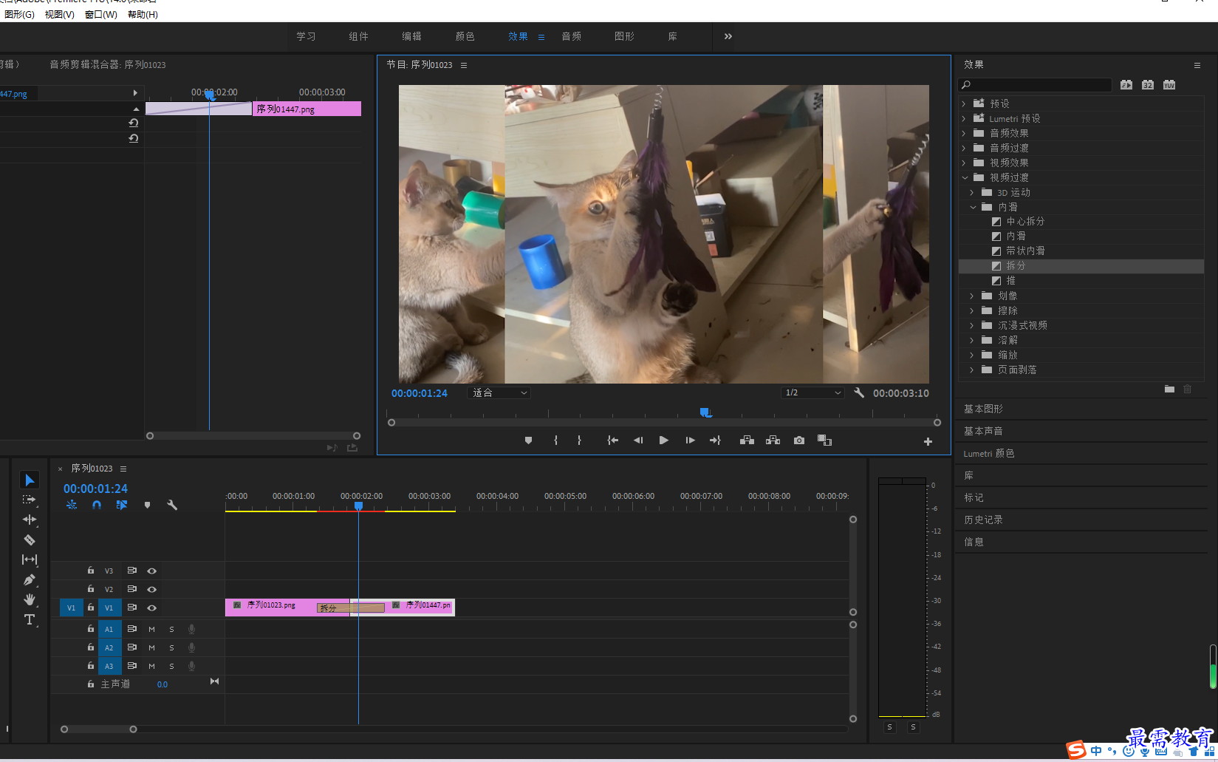Add marker in Program monitor
This screenshot has height=762, width=1218.
528,440
